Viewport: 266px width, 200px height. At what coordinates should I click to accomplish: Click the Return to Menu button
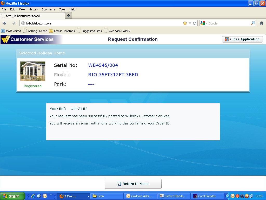coord(133,184)
